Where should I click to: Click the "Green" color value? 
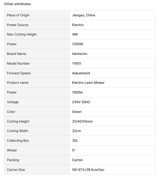77,112
